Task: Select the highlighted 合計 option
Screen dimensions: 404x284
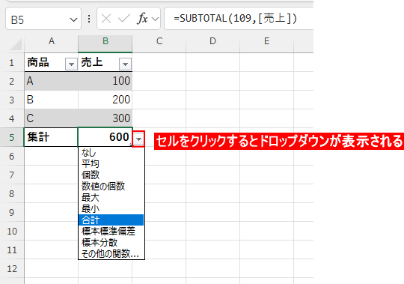Action: click(x=111, y=220)
